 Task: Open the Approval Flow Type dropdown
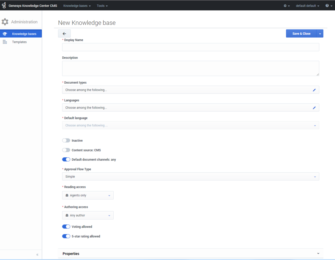coord(191,176)
